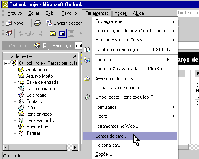Collapse the Outlook hoje folder tree

6,63
